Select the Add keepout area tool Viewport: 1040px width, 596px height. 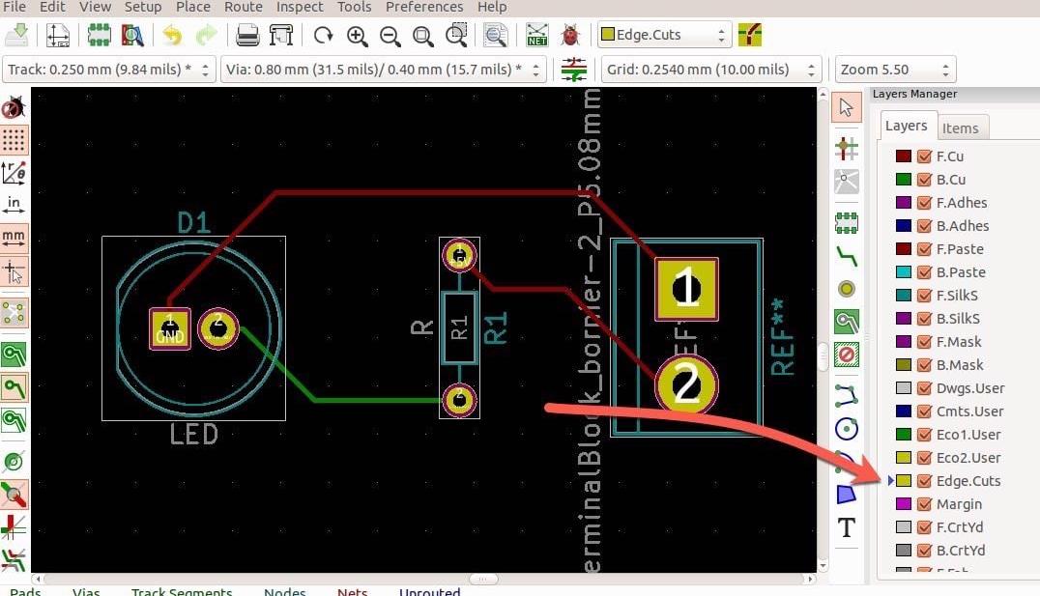(x=847, y=355)
